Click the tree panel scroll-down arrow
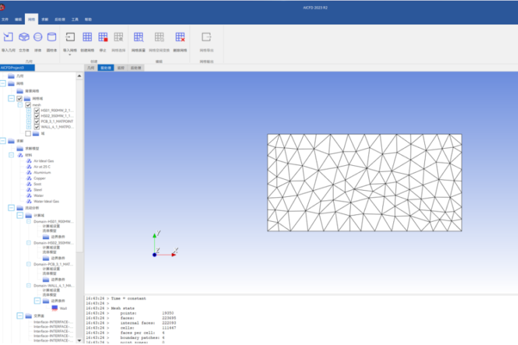This screenshot has height=345, width=518. [80, 341]
